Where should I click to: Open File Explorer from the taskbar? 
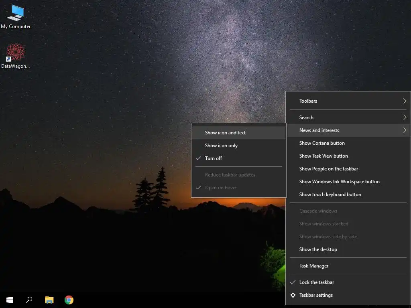[49, 300]
